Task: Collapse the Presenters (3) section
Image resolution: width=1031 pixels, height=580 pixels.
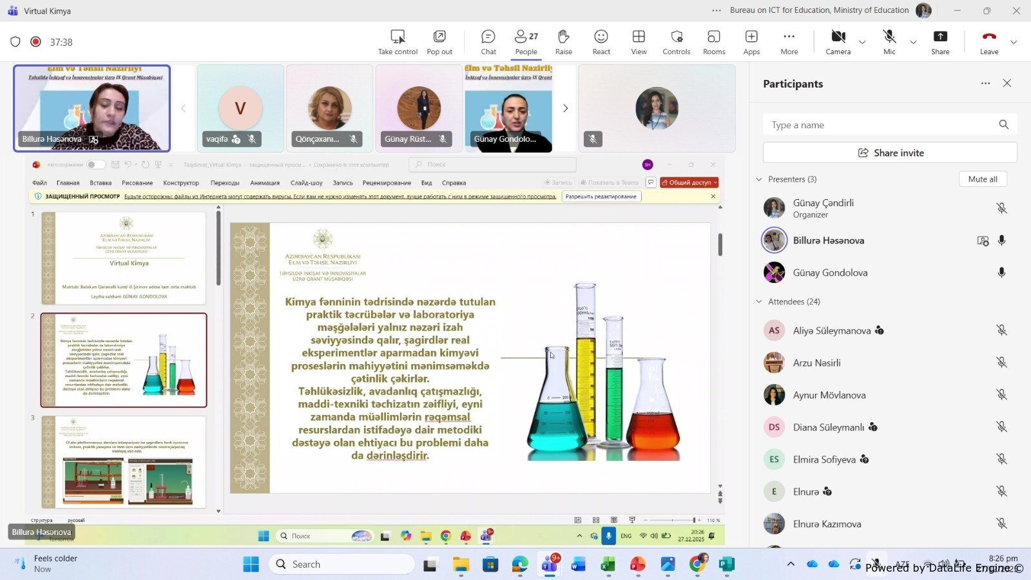Action: pyautogui.click(x=759, y=179)
